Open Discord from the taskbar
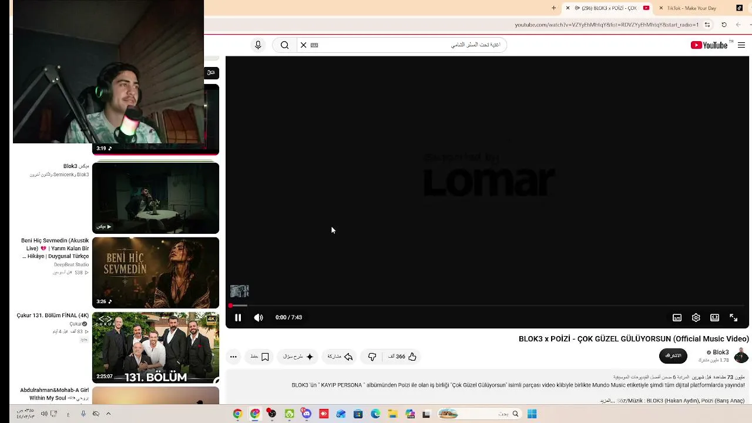Image resolution: width=752 pixels, height=423 pixels. tap(306, 414)
